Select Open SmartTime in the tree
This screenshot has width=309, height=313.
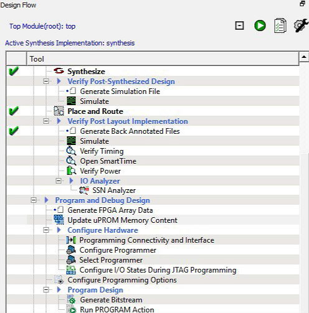point(108,161)
